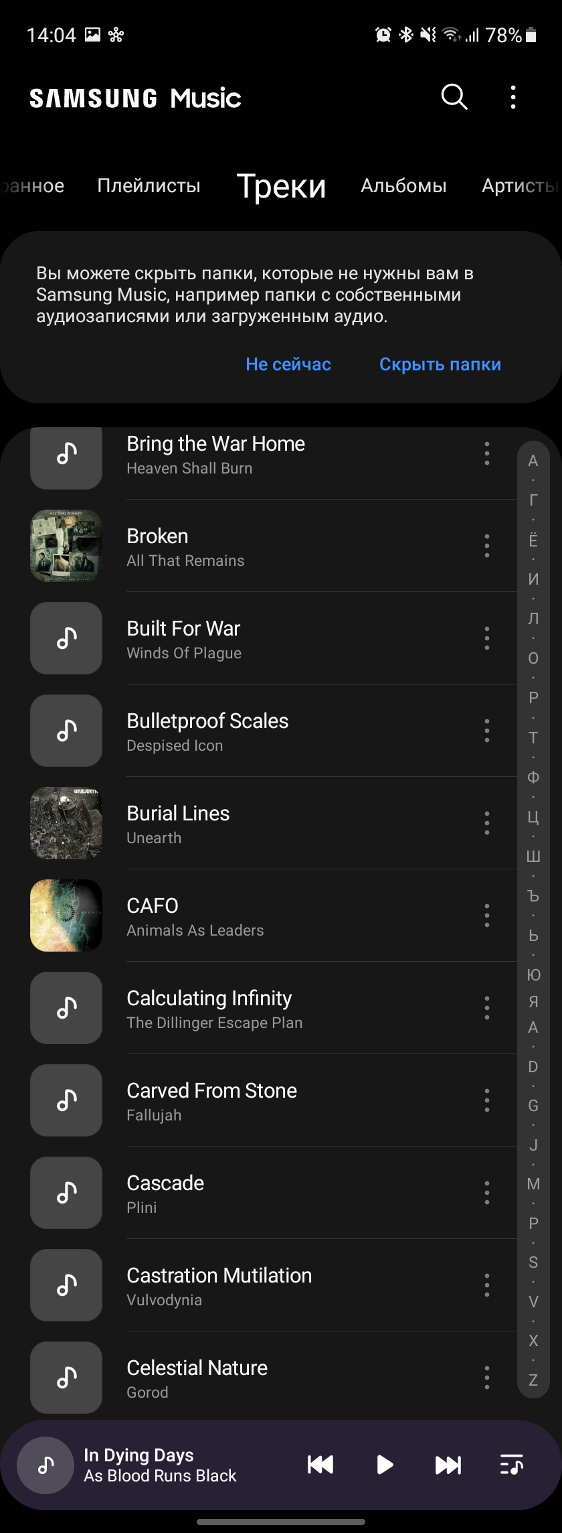Dismiss the tip with Не сейчас
The width and height of the screenshot is (562, 1533).
pos(288,364)
